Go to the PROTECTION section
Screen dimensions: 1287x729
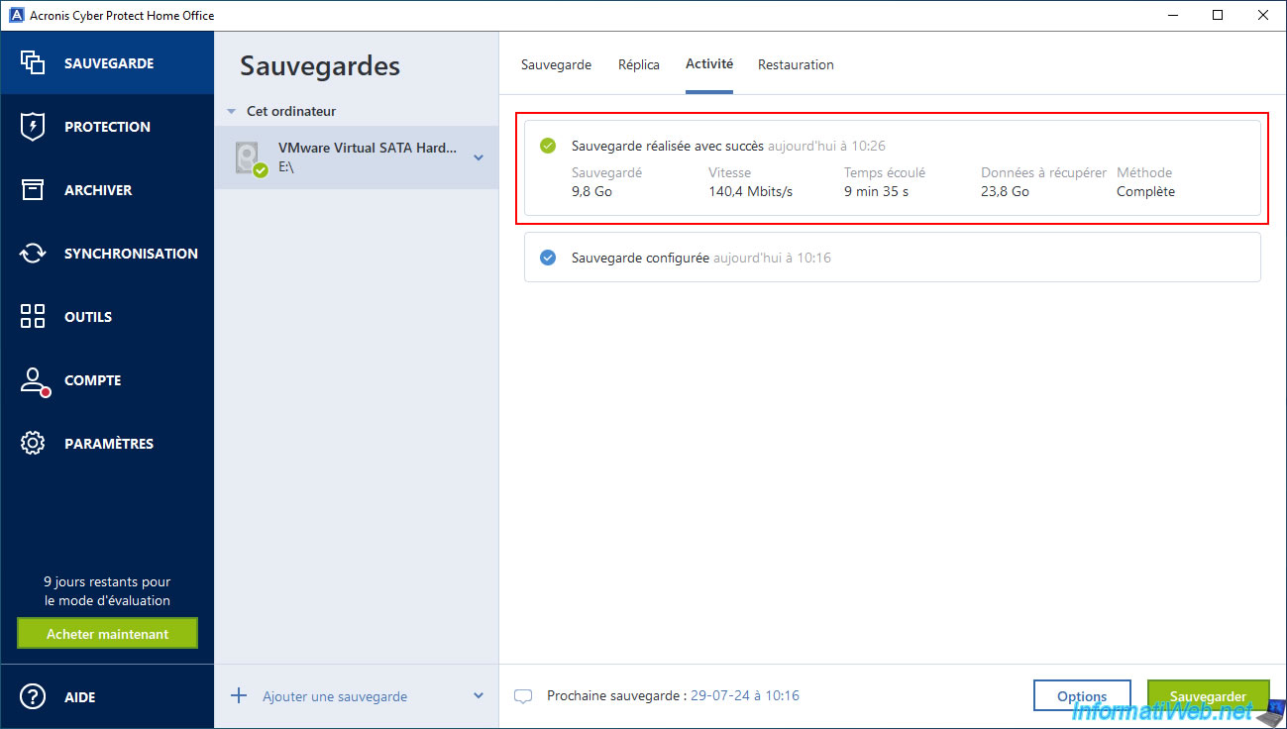107,127
